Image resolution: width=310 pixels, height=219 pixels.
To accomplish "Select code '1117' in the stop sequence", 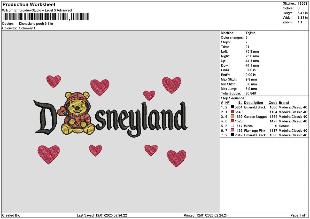I will [273, 131].
